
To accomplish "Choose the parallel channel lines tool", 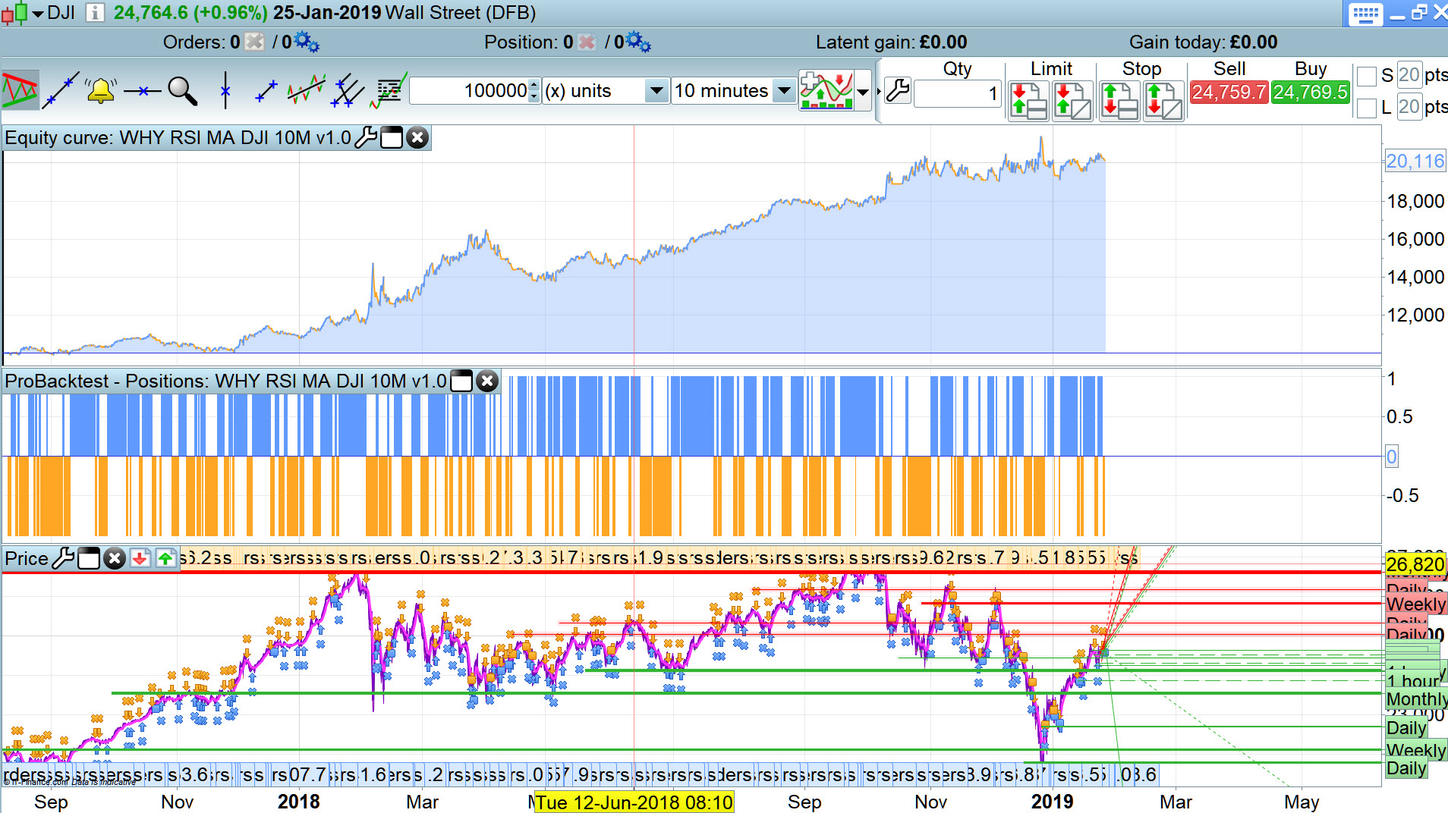I will click(348, 91).
